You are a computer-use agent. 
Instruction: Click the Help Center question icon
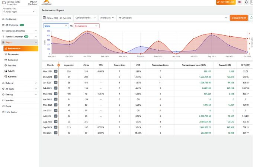coord(3,112)
